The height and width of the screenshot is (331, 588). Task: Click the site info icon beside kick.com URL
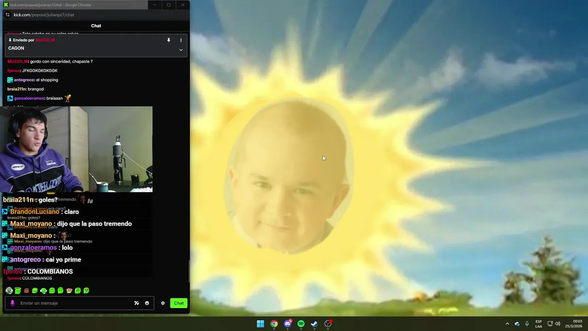tap(7, 15)
